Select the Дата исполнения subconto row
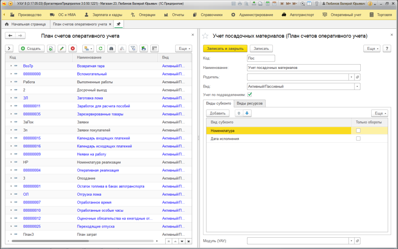The image size is (398, 249). pyautogui.click(x=297, y=139)
